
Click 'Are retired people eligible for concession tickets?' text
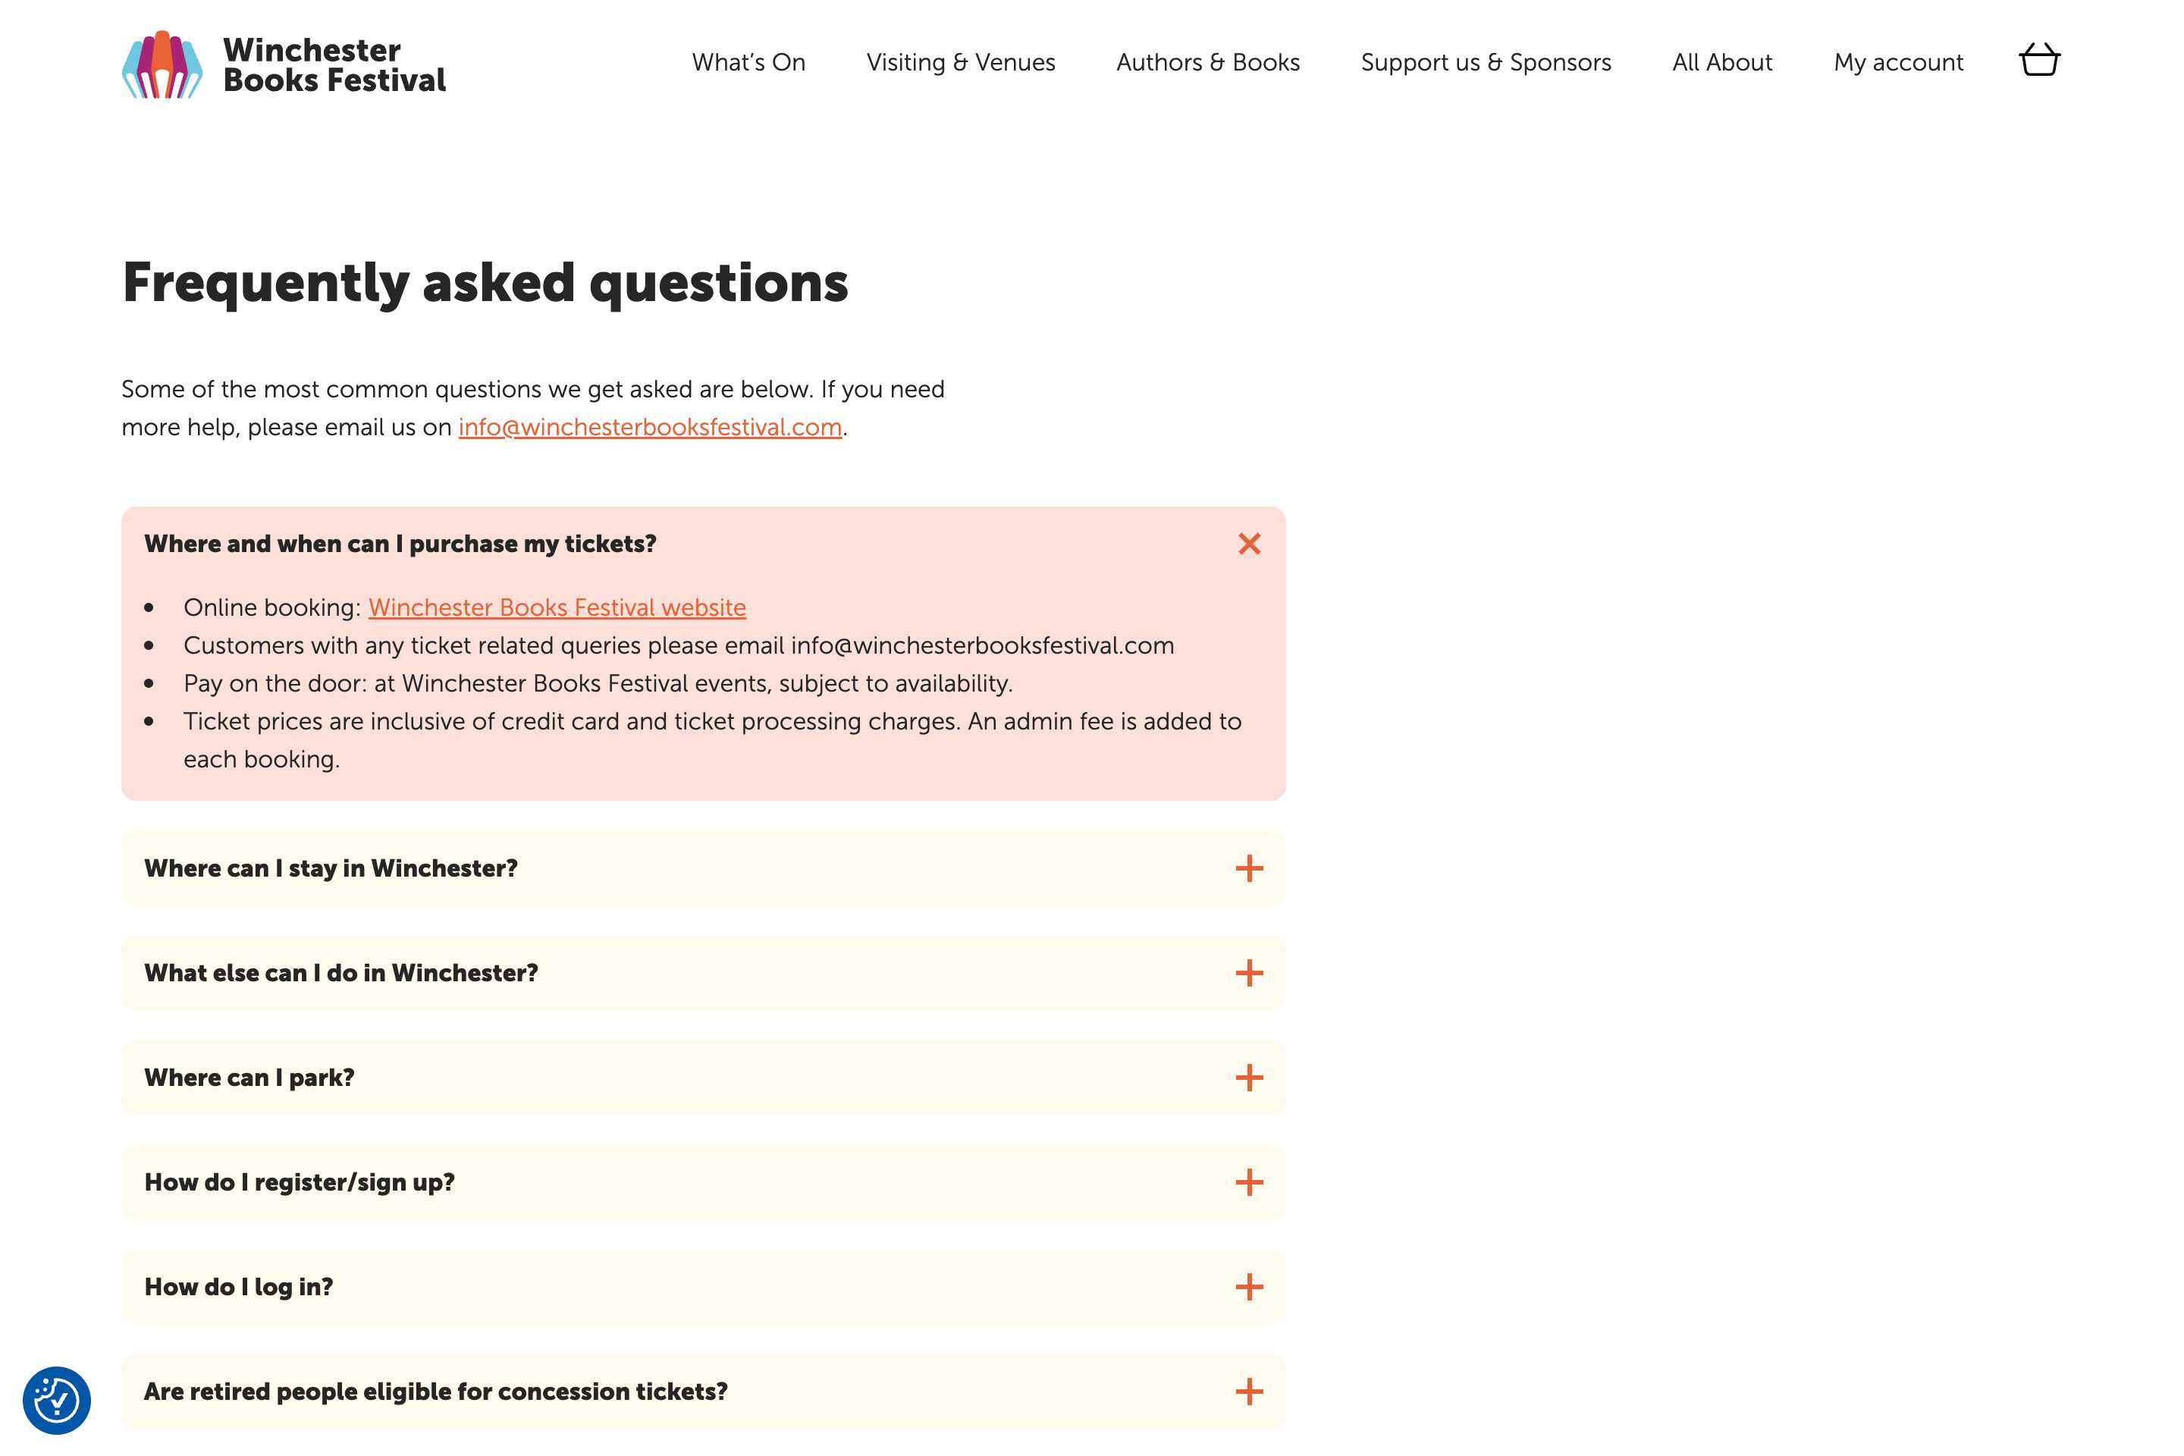point(435,1392)
